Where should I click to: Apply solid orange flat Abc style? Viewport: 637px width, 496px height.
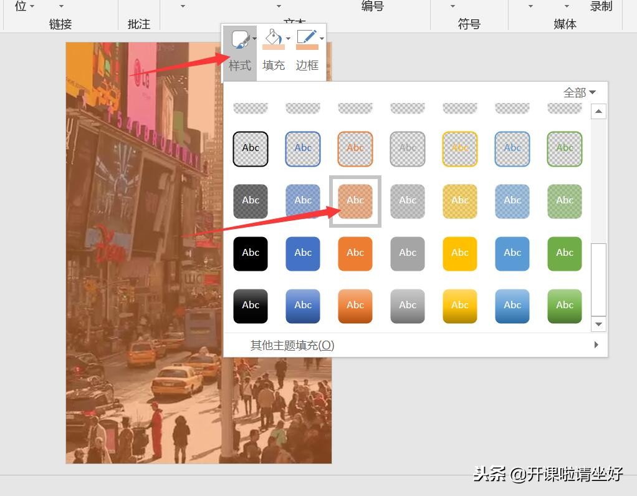pos(355,254)
